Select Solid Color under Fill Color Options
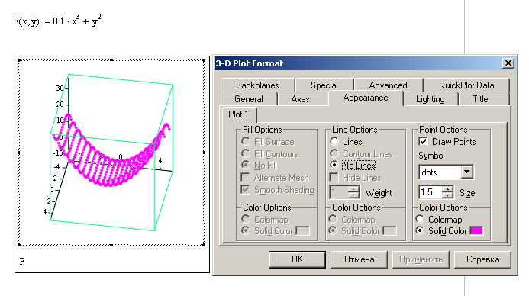 point(246,230)
